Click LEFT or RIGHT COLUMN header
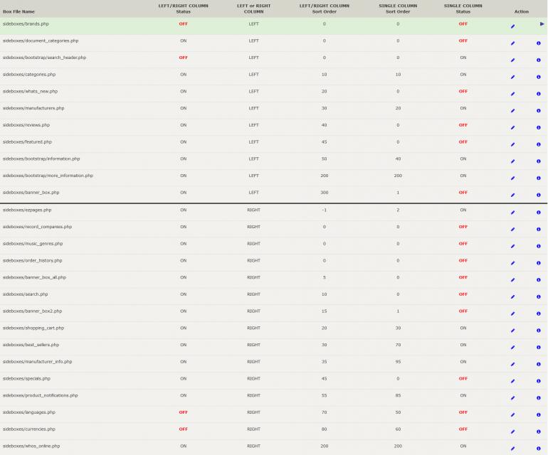Screen dimensions: 548x455 254,9
